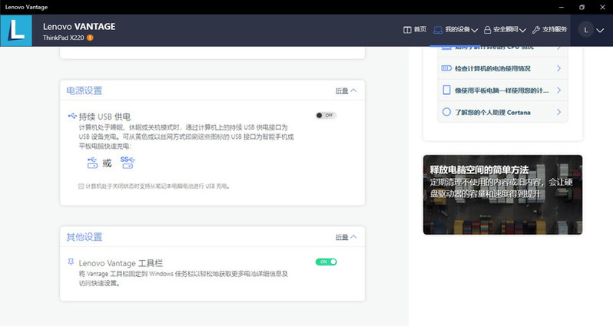Click the pin icon beside Lenovo Vantage 工具栏
This screenshot has height=326, width=613.
(x=71, y=262)
